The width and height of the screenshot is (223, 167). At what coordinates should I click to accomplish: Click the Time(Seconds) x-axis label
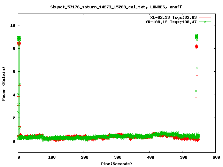point(116,164)
